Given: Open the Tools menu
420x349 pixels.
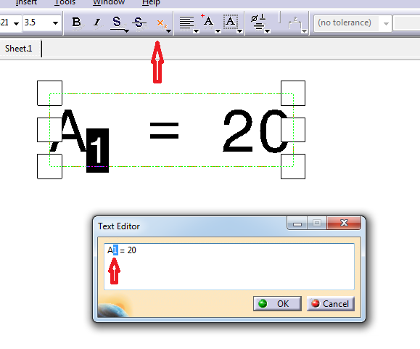Looking at the screenshot, I should point(65,3).
